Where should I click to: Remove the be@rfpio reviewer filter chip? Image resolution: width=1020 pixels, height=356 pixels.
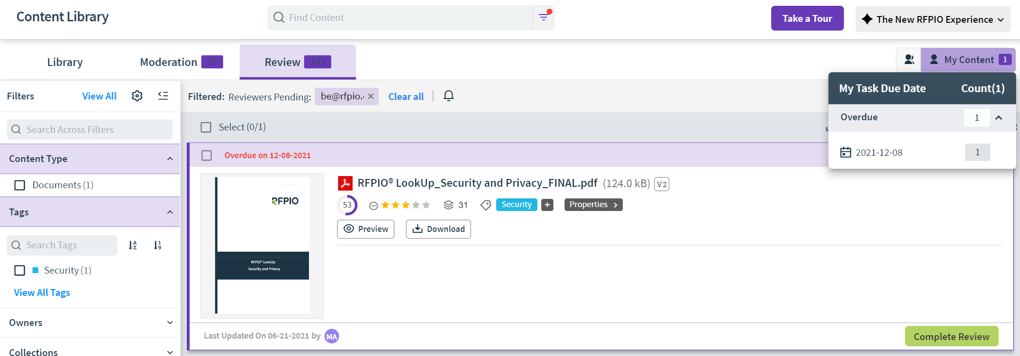click(371, 97)
